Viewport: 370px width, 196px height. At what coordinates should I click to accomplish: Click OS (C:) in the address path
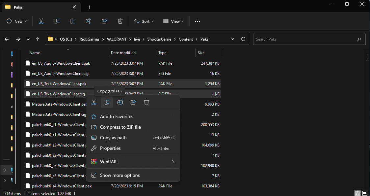point(66,39)
